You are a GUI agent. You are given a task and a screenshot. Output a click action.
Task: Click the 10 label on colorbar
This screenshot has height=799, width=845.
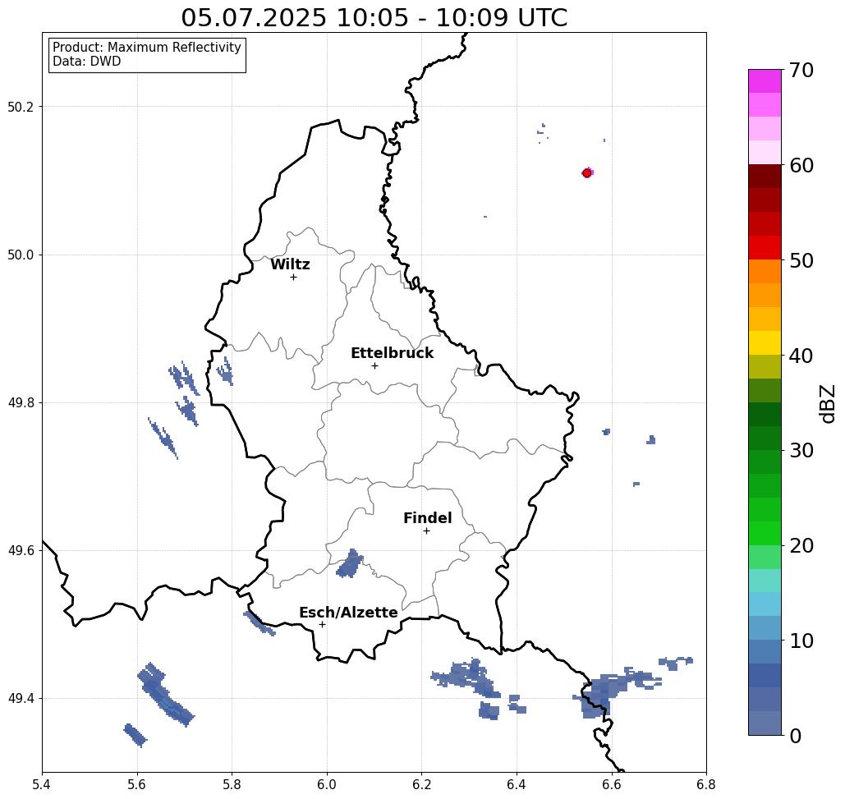pos(801,641)
